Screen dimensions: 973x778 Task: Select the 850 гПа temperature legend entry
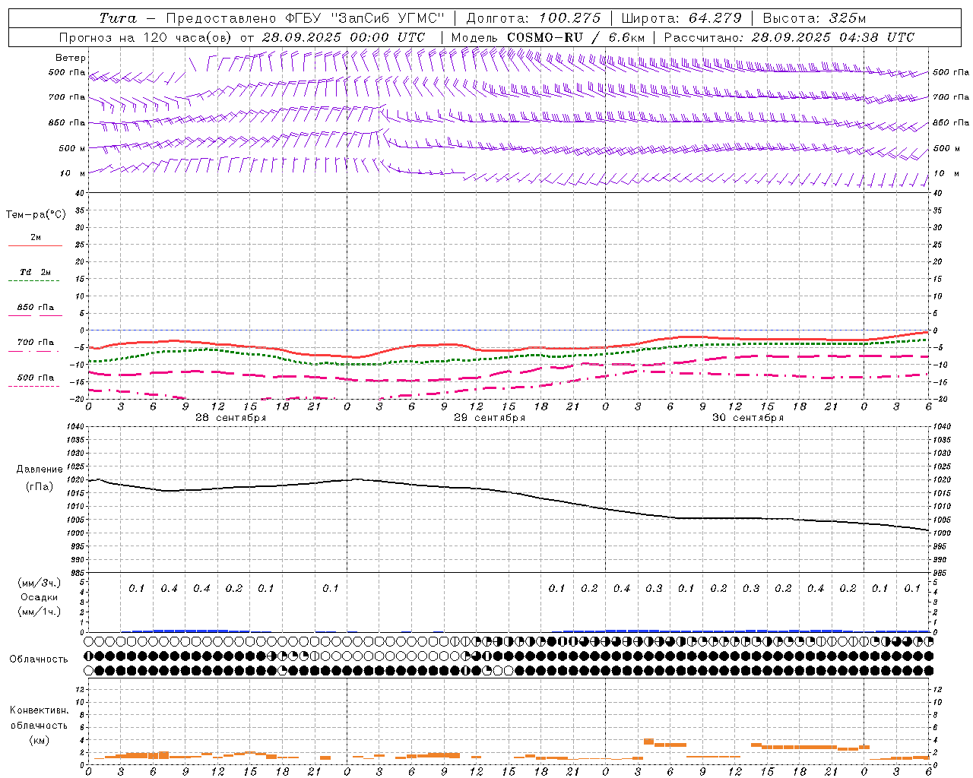(x=35, y=311)
